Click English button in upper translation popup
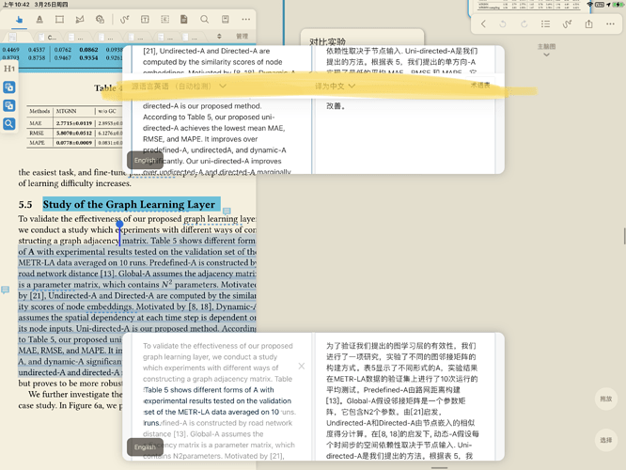 pyautogui.click(x=145, y=160)
